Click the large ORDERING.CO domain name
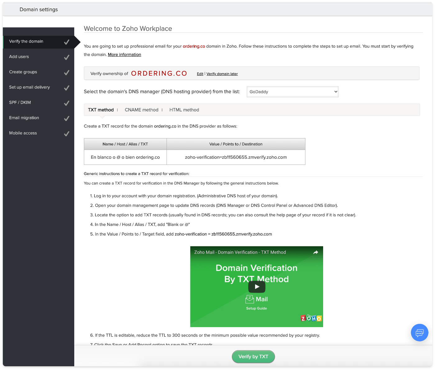Viewport: 435px width, 370px height. coord(159,73)
